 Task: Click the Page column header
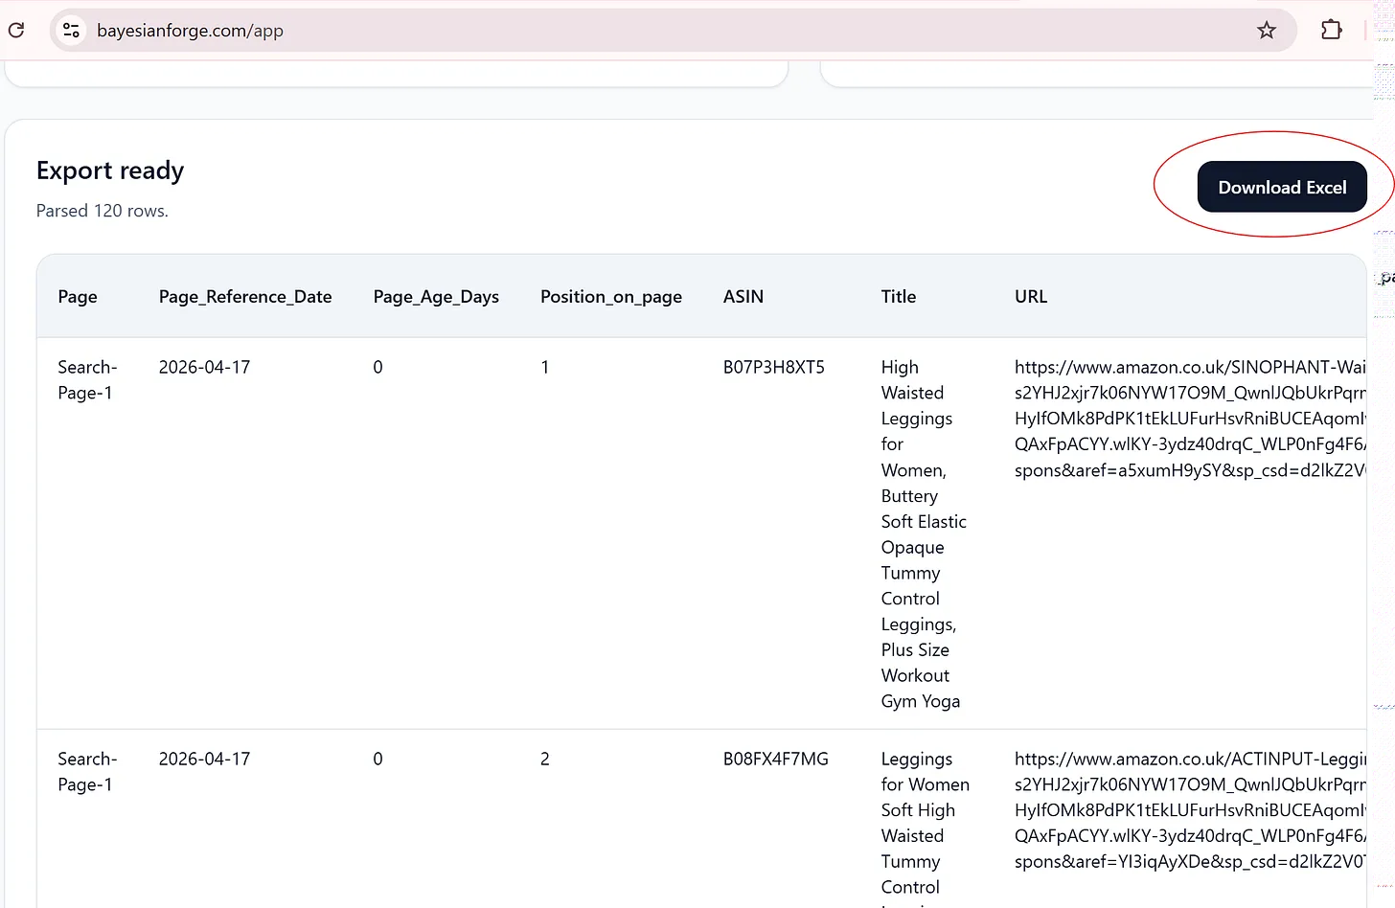click(78, 297)
